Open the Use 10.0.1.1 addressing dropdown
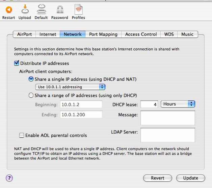The height and width of the screenshot is (188, 212). tap(70, 87)
